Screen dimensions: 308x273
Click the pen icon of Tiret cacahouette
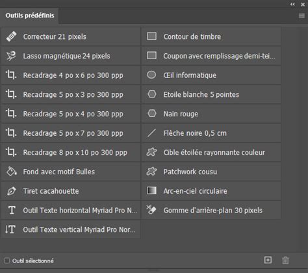[11, 191]
